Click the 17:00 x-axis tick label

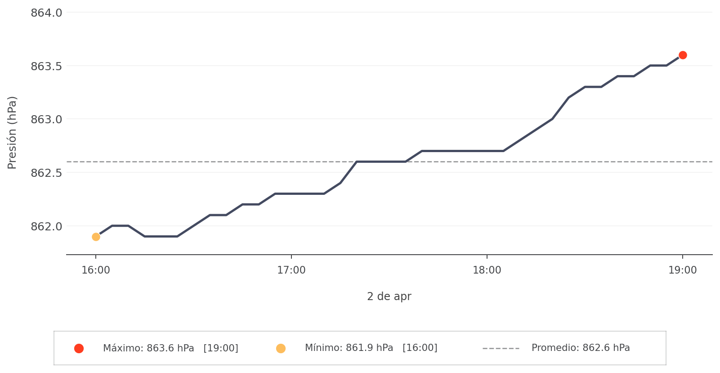tap(291, 270)
